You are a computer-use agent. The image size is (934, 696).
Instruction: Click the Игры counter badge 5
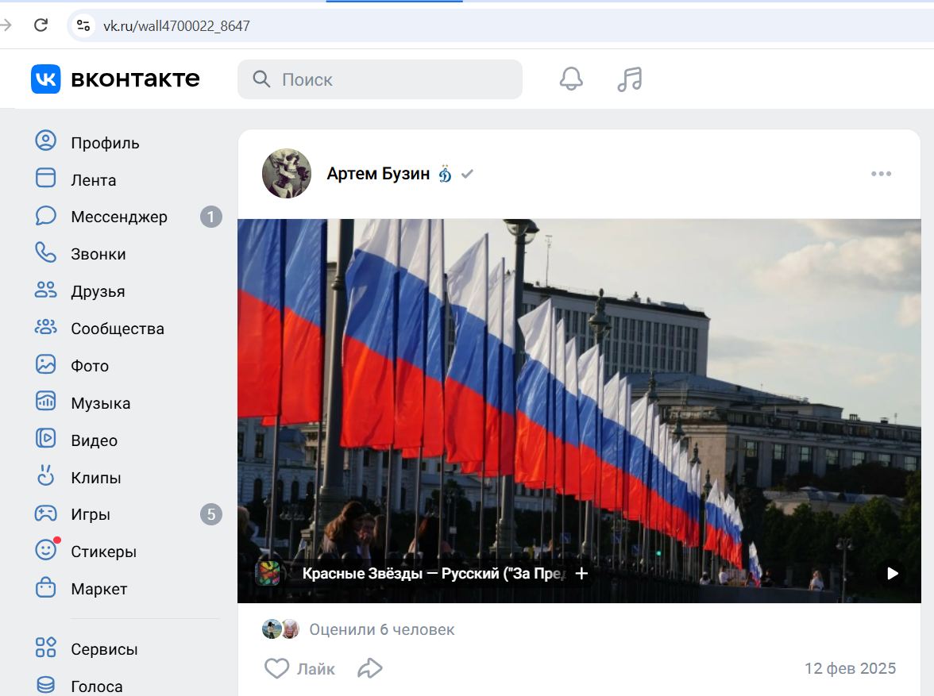click(x=211, y=514)
